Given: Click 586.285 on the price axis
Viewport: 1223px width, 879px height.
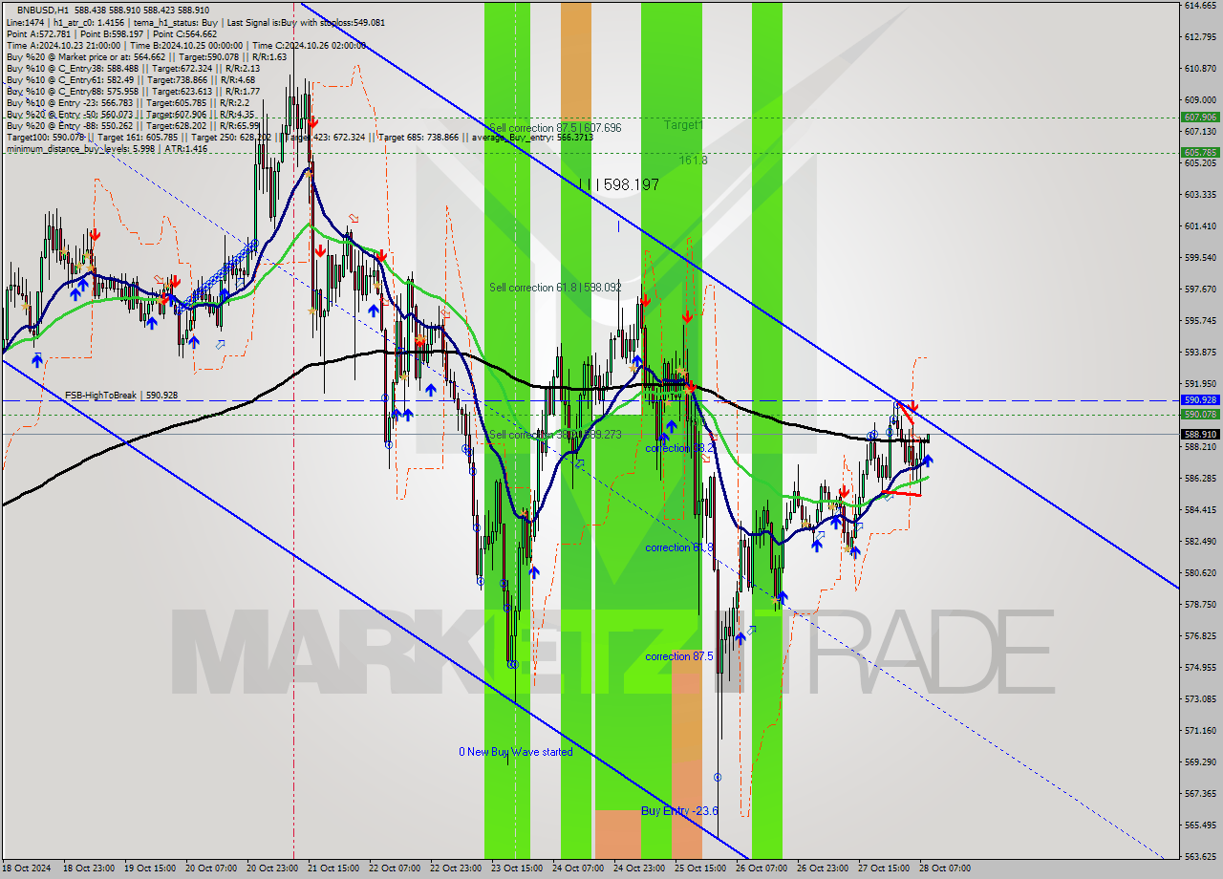Looking at the screenshot, I should pos(1200,479).
